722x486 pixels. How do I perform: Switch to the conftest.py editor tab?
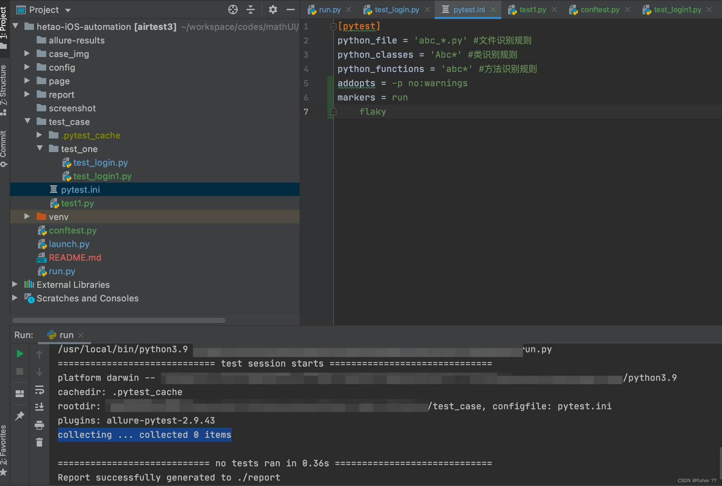(x=600, y=10)
